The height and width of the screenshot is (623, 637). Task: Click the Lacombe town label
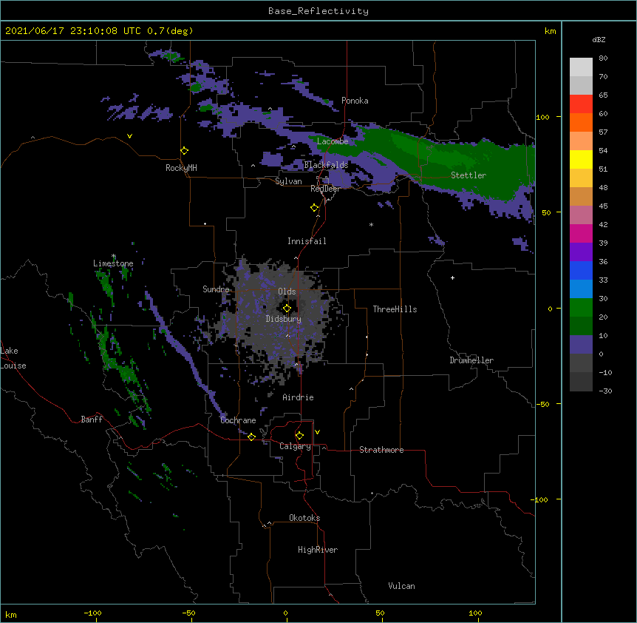[333, 141]
